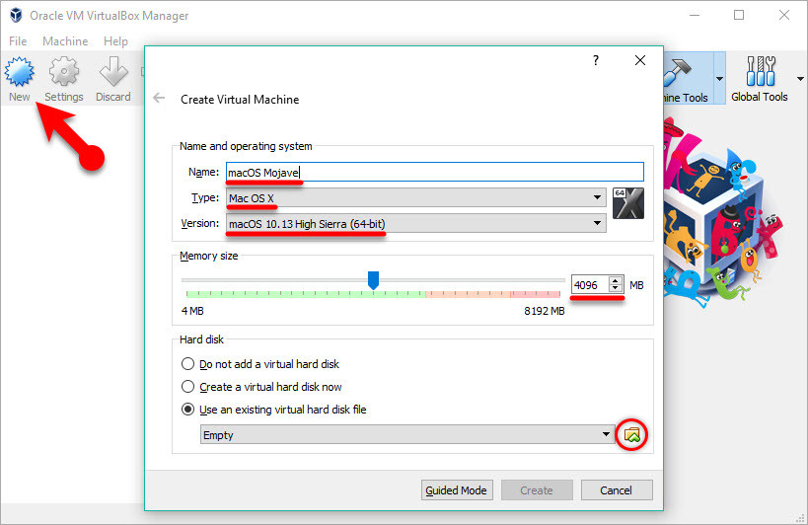808x525 pixels.
Task: Click the memory size slider handle
Action: 373,280
